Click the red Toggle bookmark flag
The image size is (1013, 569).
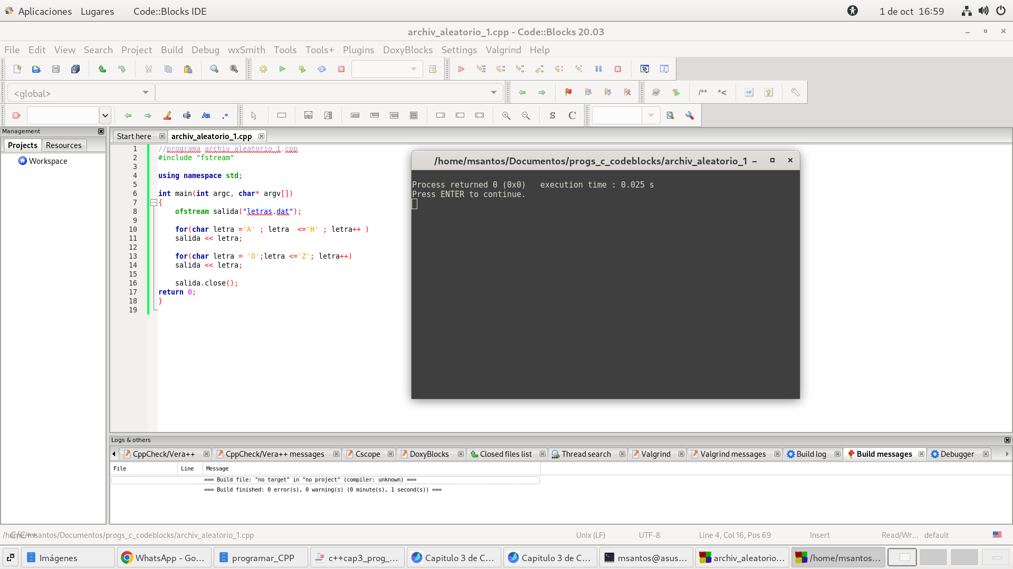click(568, 92)
